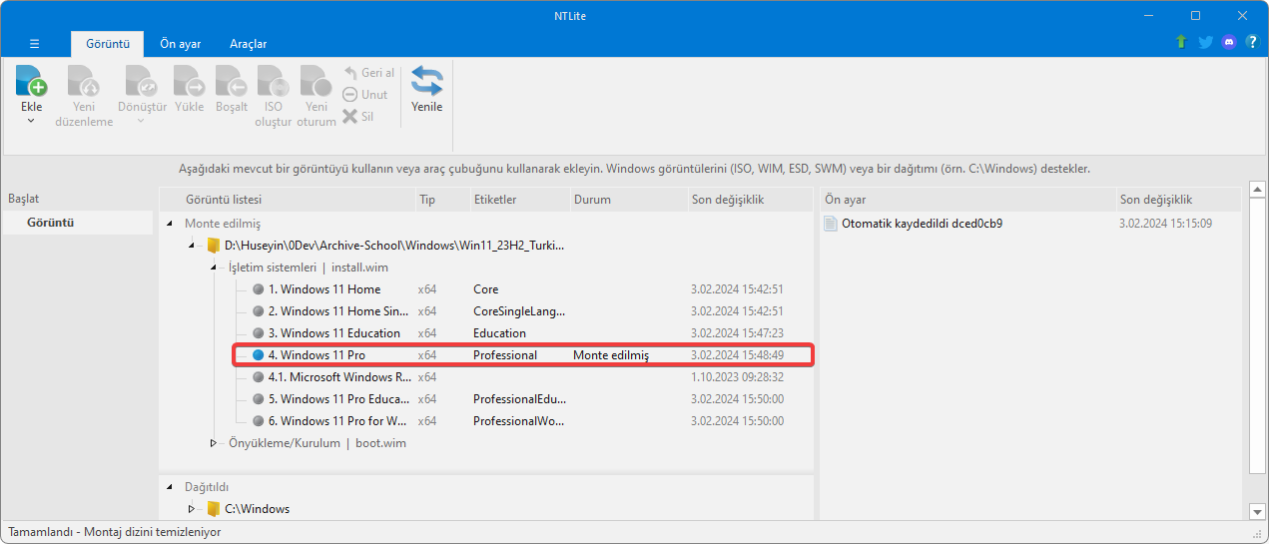The width and height of the screenshot is (1269, 544).
Task: Click the Yeni oturum toolbar icon
Action: click(x=316, y=82)
